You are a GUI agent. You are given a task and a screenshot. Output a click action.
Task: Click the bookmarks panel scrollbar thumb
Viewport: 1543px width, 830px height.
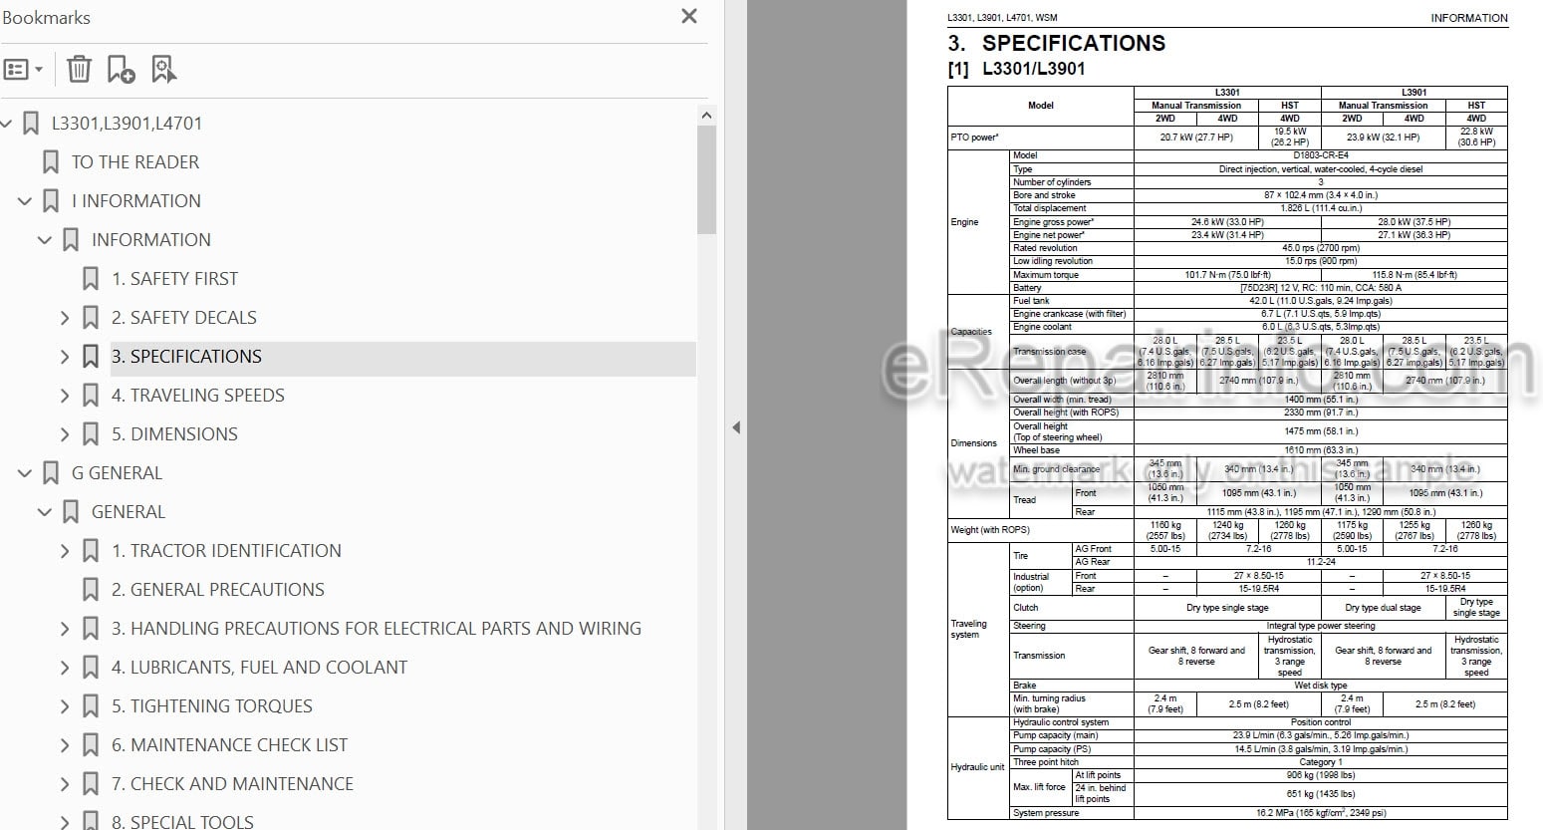click(x=706, y=179)
